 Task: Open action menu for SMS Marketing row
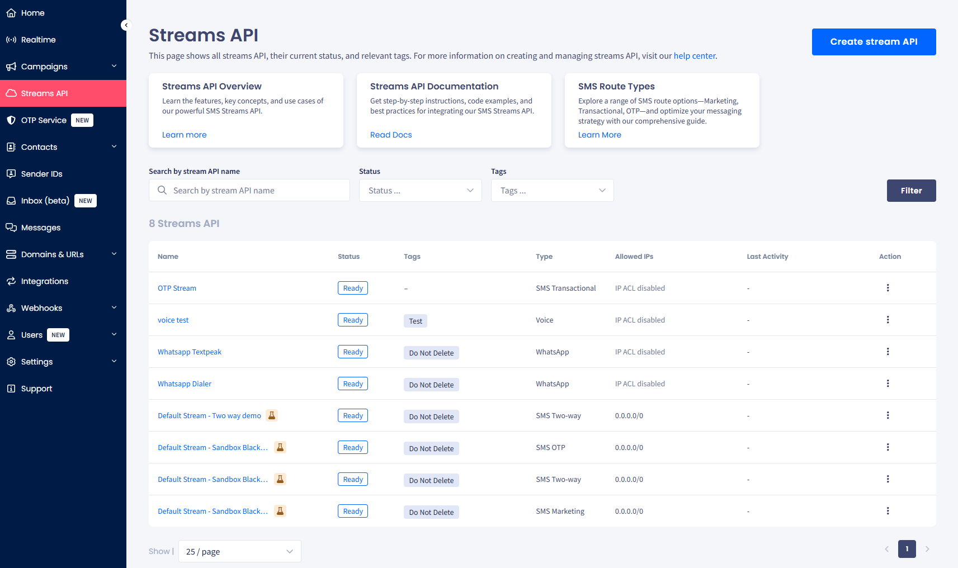(x=888, y=511)
